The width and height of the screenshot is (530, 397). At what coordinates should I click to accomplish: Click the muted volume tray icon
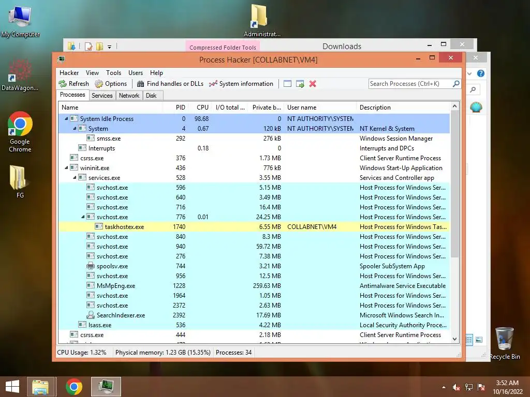pos(457,387)
